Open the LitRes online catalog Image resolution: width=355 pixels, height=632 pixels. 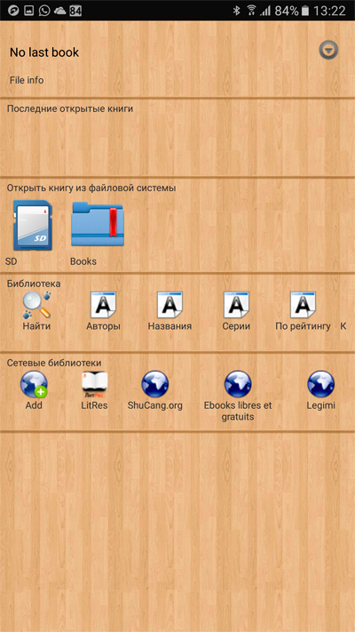point(95,383)
